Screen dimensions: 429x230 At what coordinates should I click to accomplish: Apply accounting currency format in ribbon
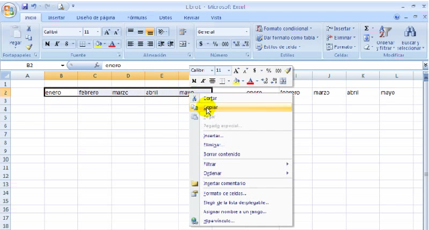coord(201,44)
